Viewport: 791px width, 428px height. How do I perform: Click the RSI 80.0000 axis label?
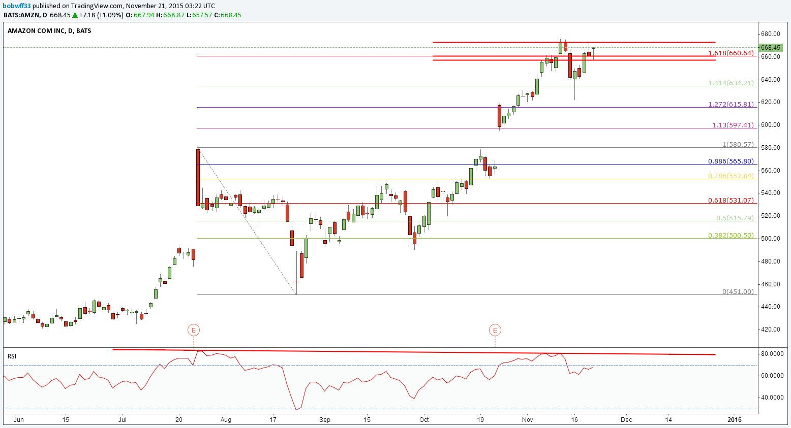pyautogui.click(x=773, y=353)
